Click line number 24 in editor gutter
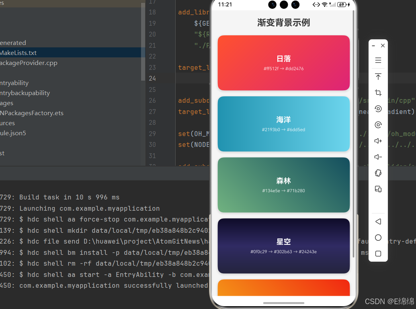Screen dimensions: 416x309 click(152, 78)
